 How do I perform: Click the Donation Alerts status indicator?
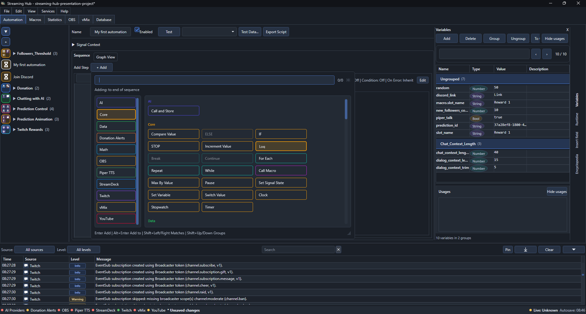click(x=41, y=310)
